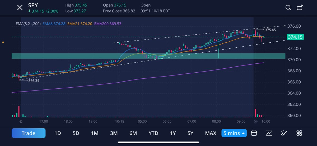Tap the High 375.45 header value
The width and height of the screenshot is (317, 146).
(x=76, y=5)
